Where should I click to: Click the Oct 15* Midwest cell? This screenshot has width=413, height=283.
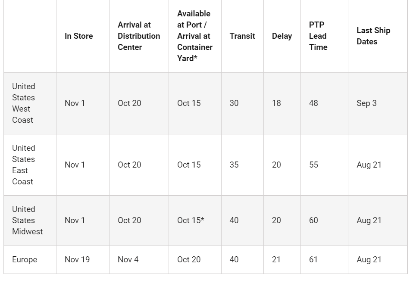point(191,221)
